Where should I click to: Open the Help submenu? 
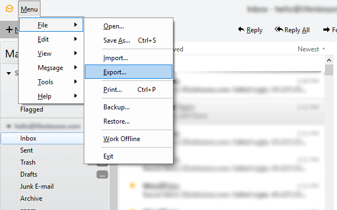[51, 96]
